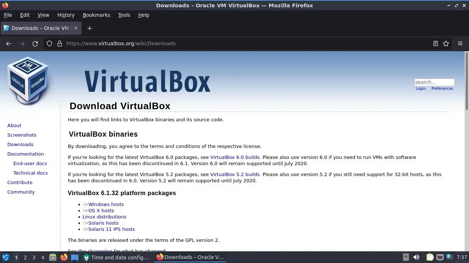Download the Solaris 11 IPS hosts package

click(111, 229)
